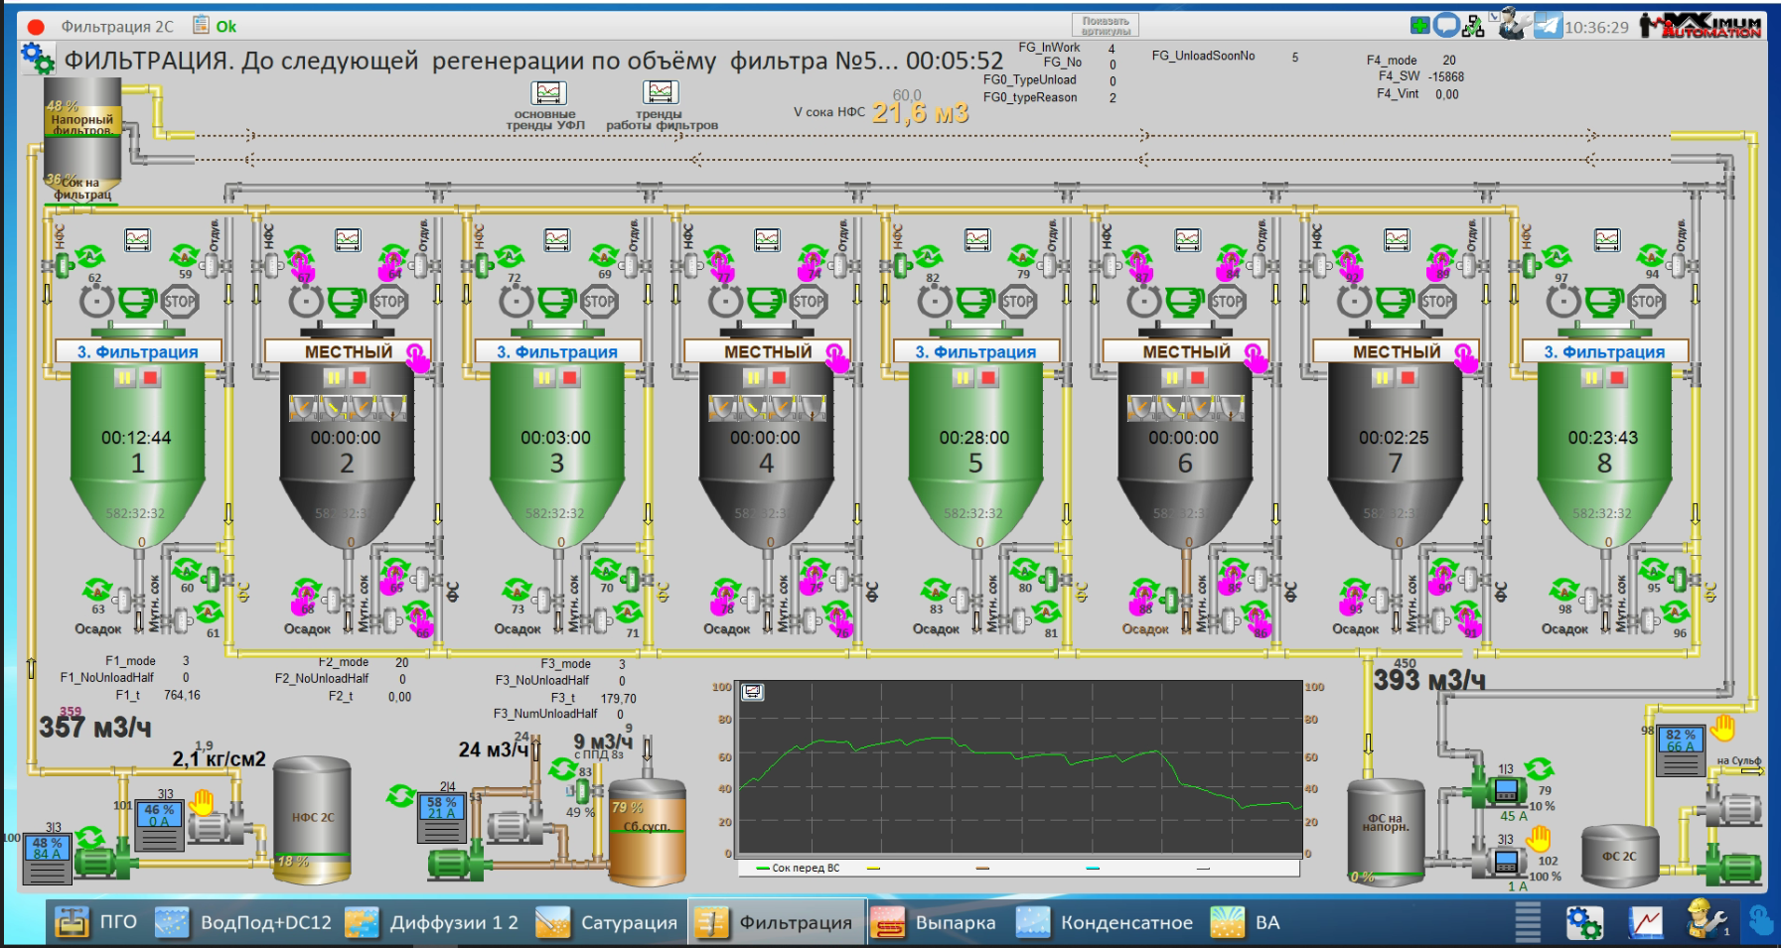
Task: Switch to the Выпарка tab
Action: pyautogui.click(x=934, y=923)
